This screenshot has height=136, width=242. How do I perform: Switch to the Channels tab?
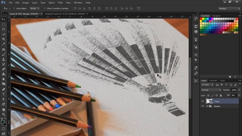click(x=213, y=80)
